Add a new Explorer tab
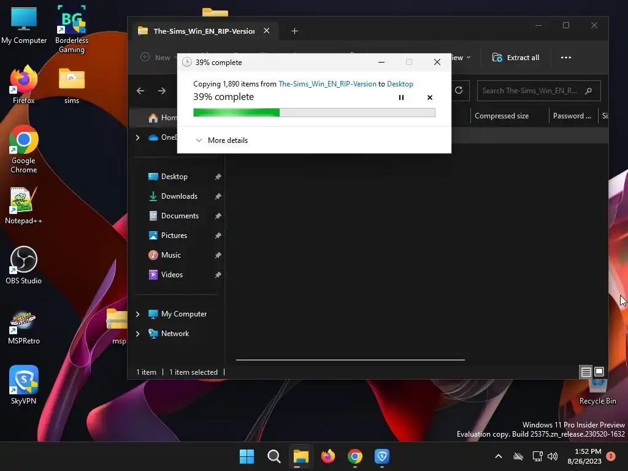This screenshot has height=471, width=628. tap(295, 31)
